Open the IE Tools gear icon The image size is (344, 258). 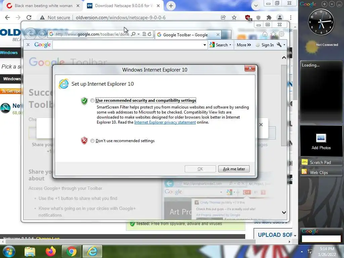(x=281, y=34)
